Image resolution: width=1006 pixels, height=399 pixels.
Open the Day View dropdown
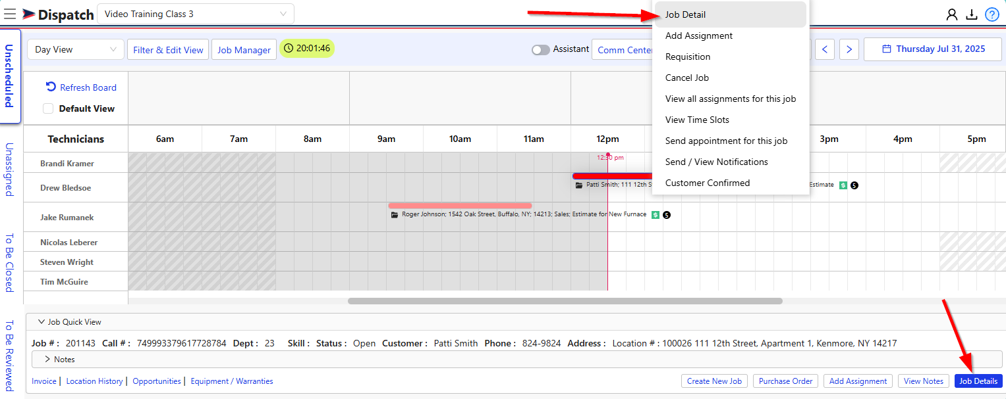(x=75, y=49)
